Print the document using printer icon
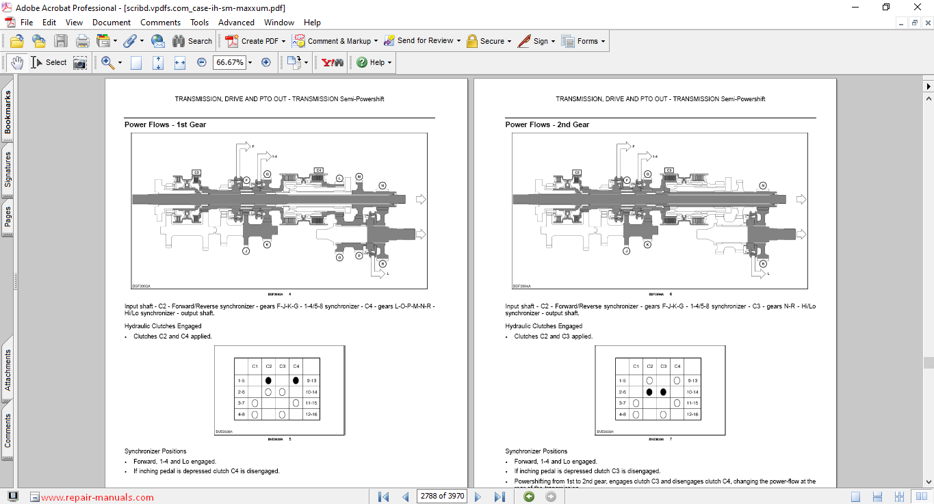Screen dimensions: 934x504 coord(83,41)
